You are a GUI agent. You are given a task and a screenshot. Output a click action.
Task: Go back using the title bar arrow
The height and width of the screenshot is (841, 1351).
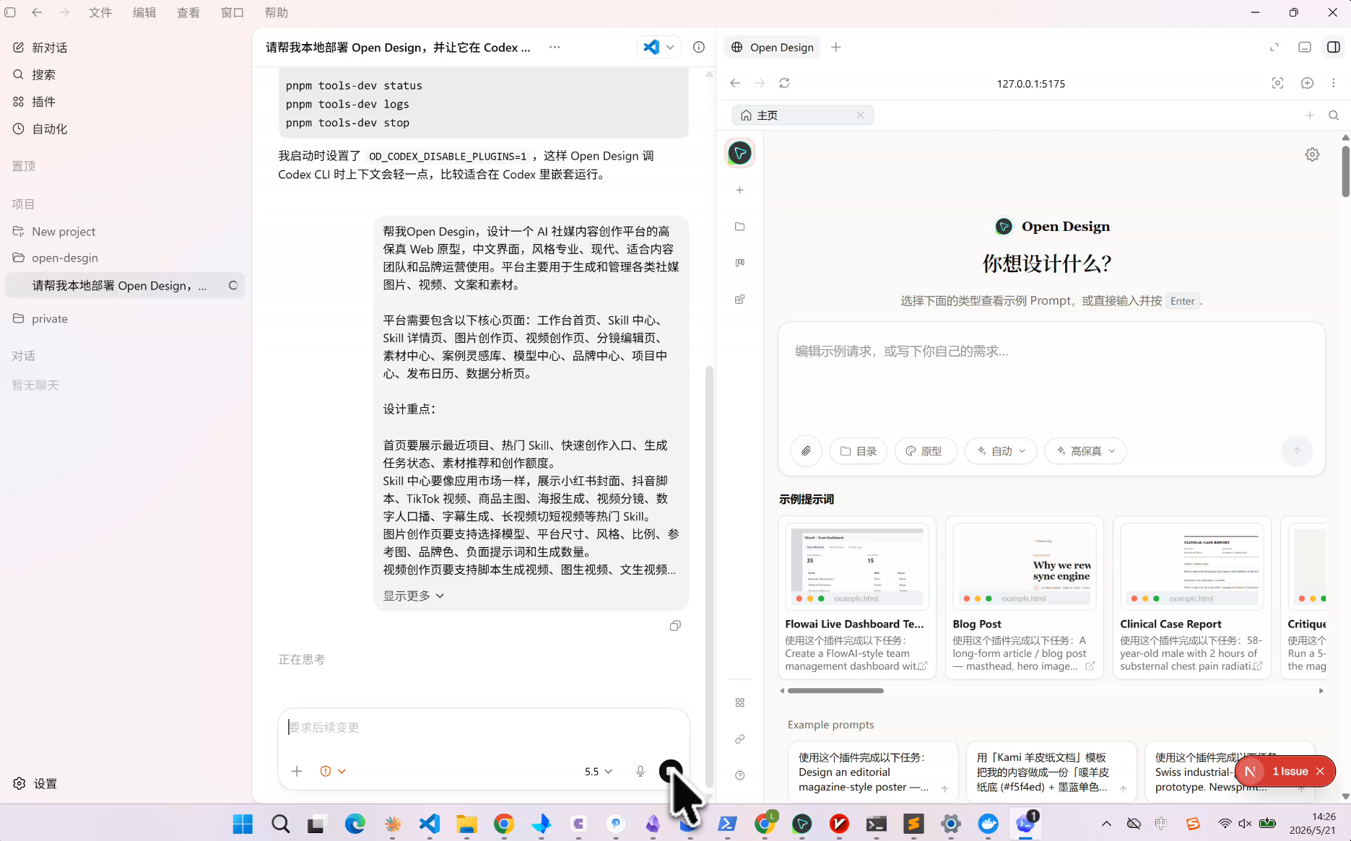tap(37, 12)
